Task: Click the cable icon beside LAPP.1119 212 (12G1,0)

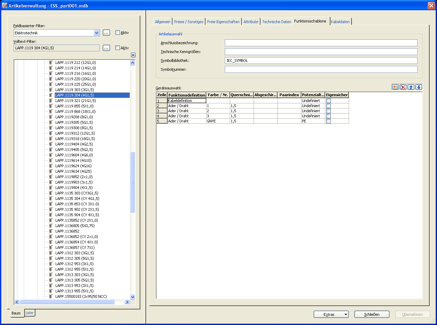Action: click(51, 63)
